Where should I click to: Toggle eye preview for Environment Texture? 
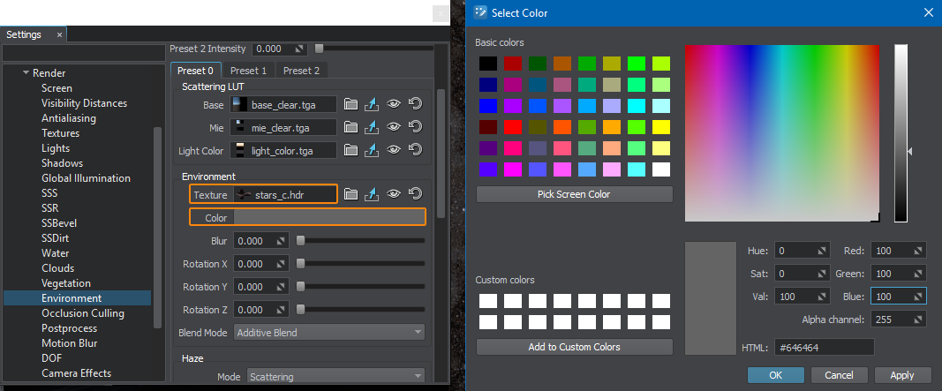tap(394, 194)
